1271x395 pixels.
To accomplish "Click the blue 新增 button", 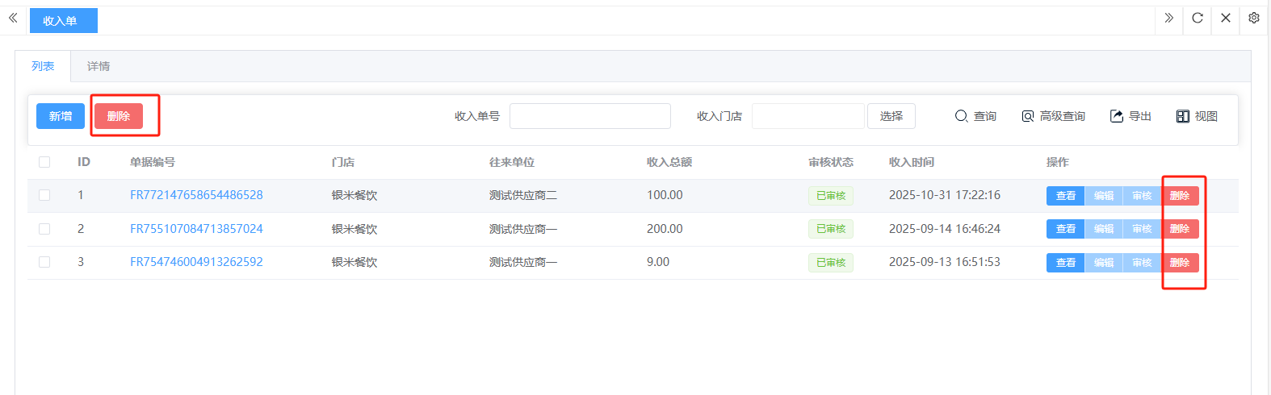I will tap(61, 116).
